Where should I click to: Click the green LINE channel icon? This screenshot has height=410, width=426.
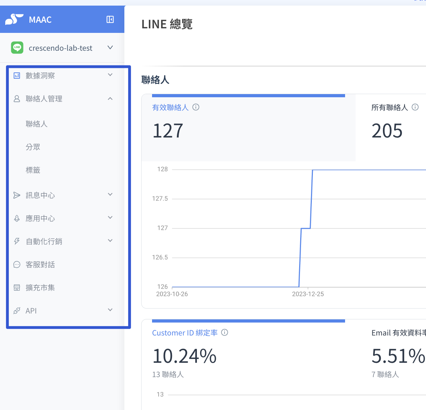click(17, 48)
